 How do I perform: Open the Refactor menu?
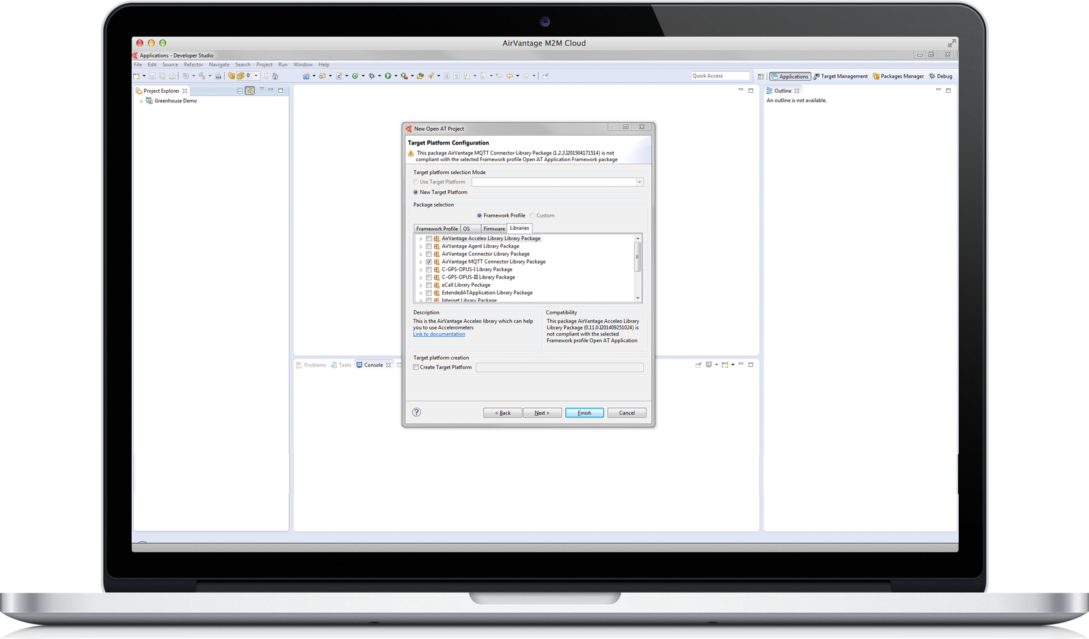[x=193, y=65]
